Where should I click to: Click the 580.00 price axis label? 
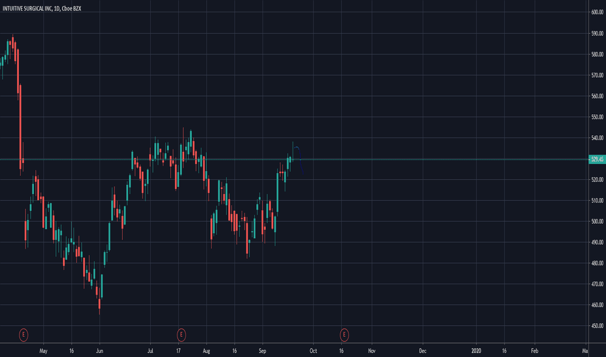pos(597,55)
